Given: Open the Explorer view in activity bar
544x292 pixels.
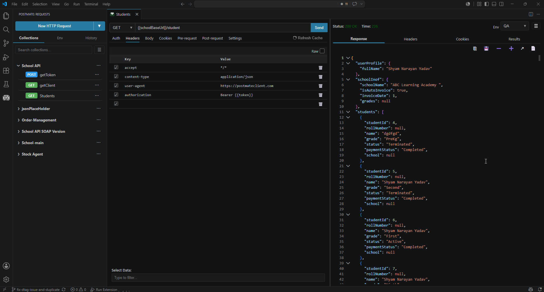Looking at the screenshot, I should 6,16.
